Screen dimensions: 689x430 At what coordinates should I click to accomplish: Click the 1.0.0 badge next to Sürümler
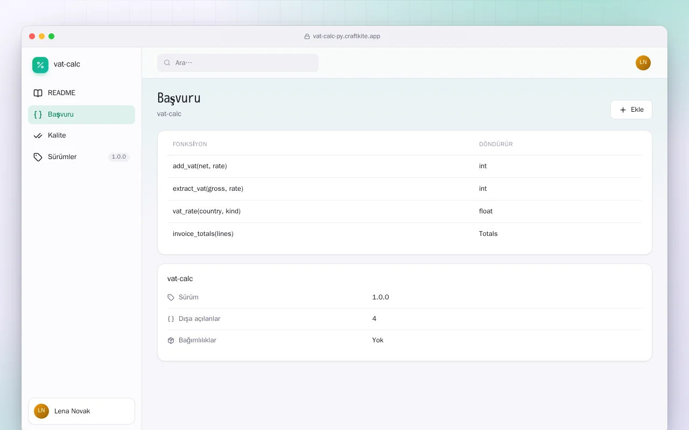coord(119,157)
